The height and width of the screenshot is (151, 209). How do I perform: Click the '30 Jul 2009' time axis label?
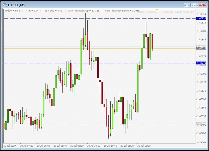coord(10,146)
